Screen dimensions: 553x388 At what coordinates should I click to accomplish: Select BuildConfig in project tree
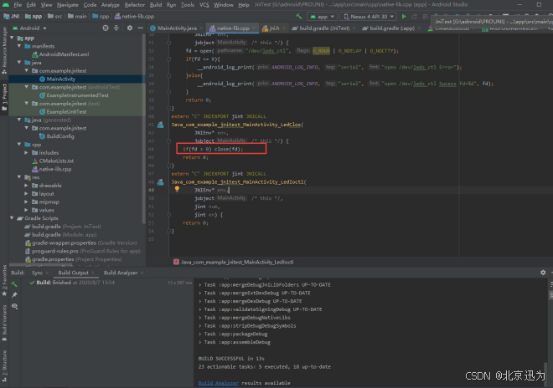click(57, 136)
